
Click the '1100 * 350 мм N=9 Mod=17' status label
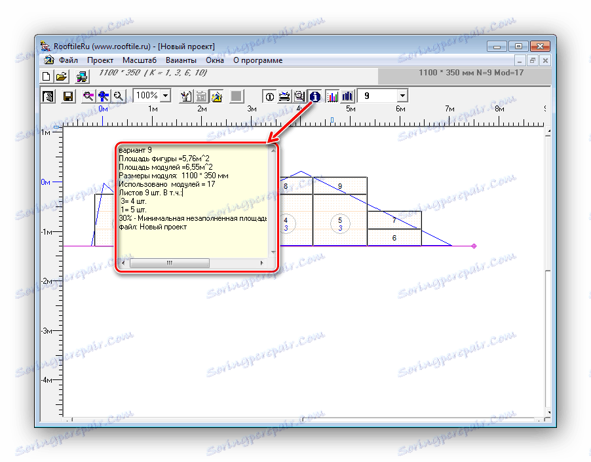click(471, 73)
